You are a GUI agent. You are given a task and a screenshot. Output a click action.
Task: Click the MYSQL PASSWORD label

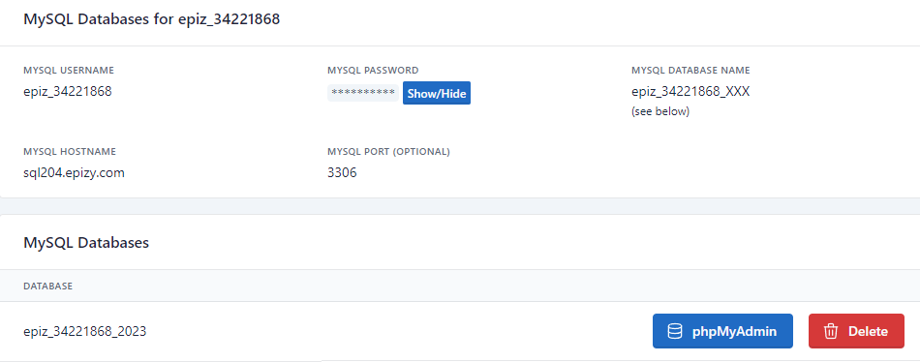373,71
